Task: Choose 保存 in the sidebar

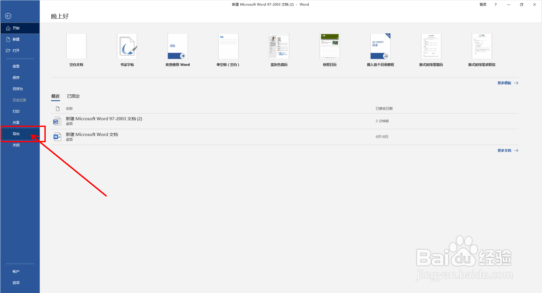Action: pos(20,78)
